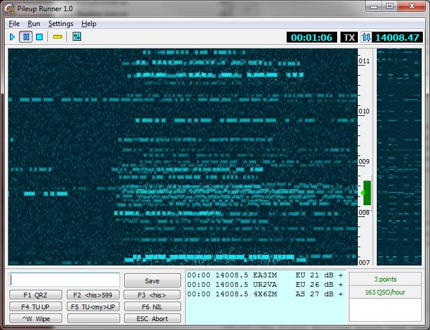Click the F2 <his>599 button

tap(93, 295)
